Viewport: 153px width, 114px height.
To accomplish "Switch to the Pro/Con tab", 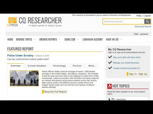I will [x=77, y=66].
